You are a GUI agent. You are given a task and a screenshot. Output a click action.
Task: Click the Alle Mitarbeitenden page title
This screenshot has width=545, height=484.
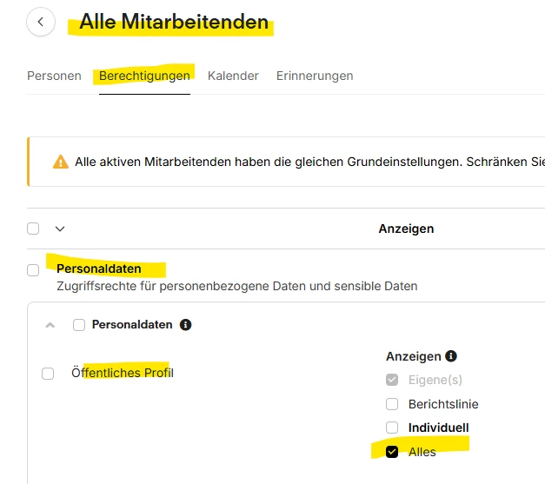coord(174,23)
